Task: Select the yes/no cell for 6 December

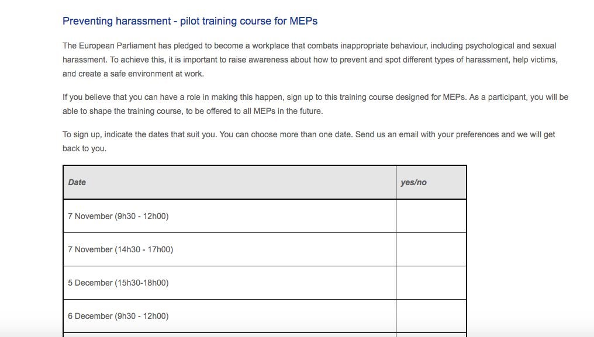Action: click(x=431, y=316)
